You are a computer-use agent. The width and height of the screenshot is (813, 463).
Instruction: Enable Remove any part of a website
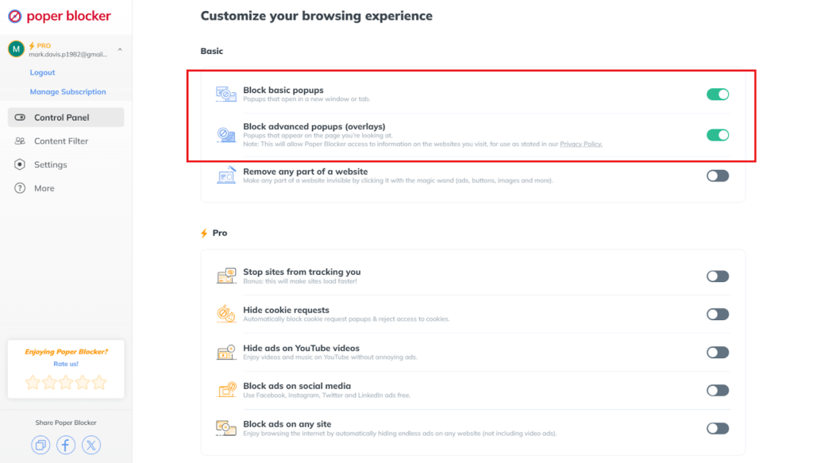click(718, 176)
